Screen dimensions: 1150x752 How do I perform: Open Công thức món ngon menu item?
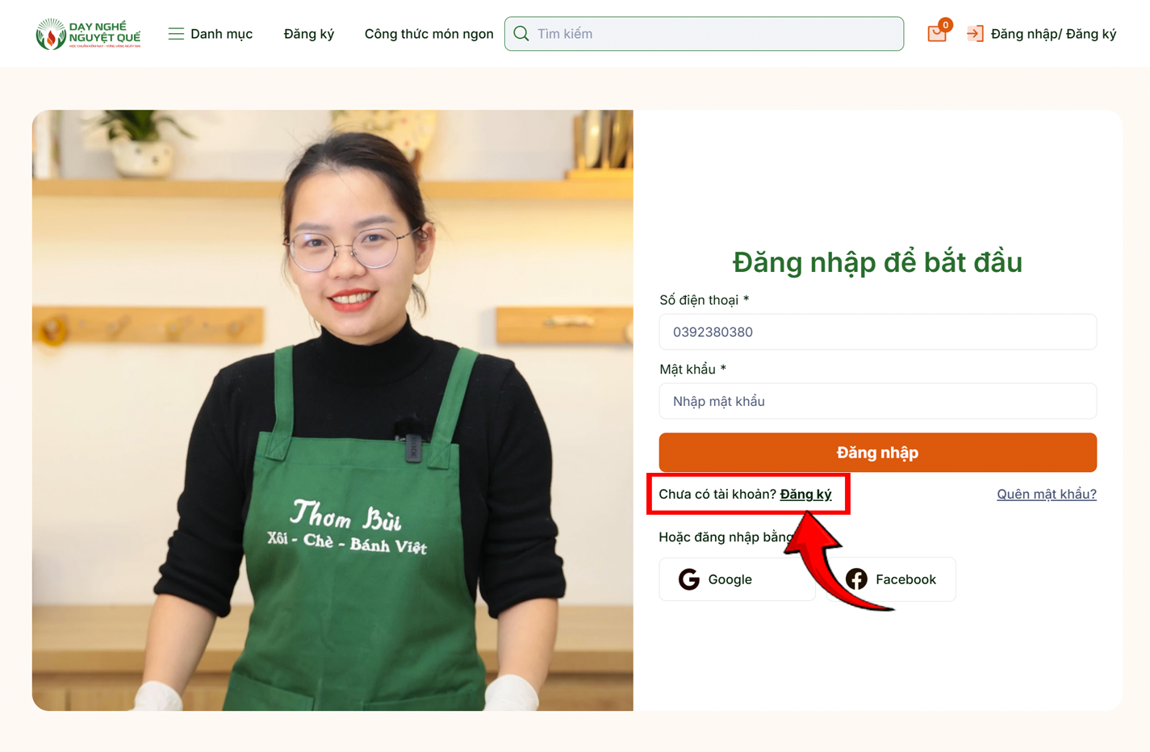tap(429, 34)
